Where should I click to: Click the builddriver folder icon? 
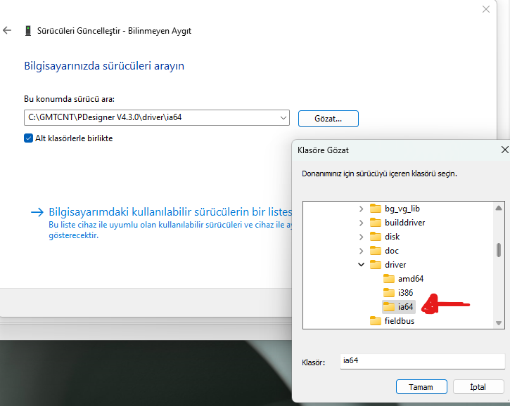376,223
